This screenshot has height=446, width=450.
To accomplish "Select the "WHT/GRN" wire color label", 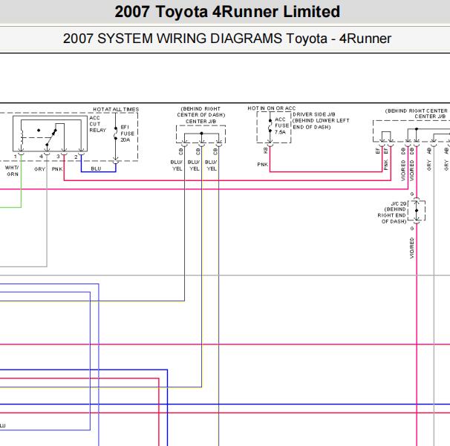I will [x=12, y=171].
